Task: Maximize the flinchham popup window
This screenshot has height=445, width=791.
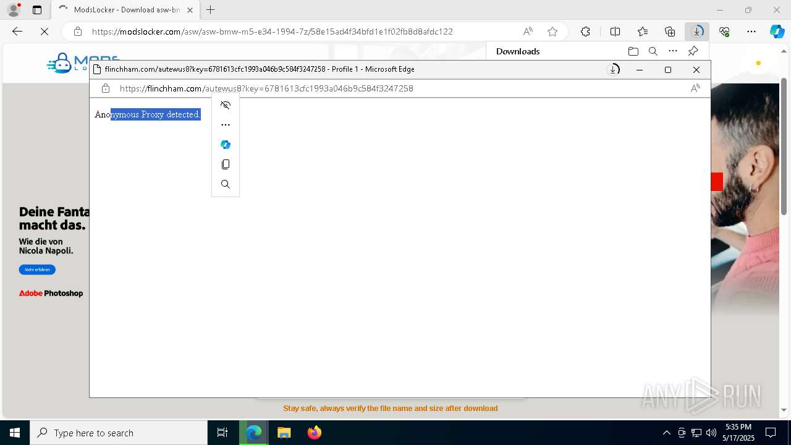Action: pyautogui.click(x=668, y=70)
